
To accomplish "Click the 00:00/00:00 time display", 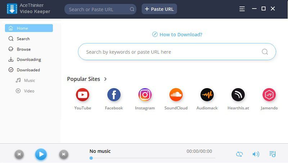I will 199,151.
